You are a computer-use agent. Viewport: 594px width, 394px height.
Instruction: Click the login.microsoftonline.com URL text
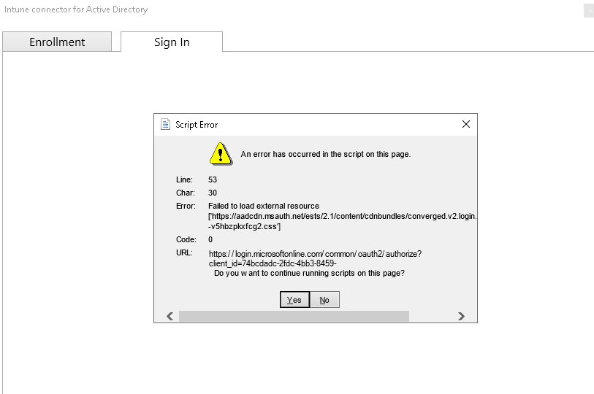click(x=315, y=254)
